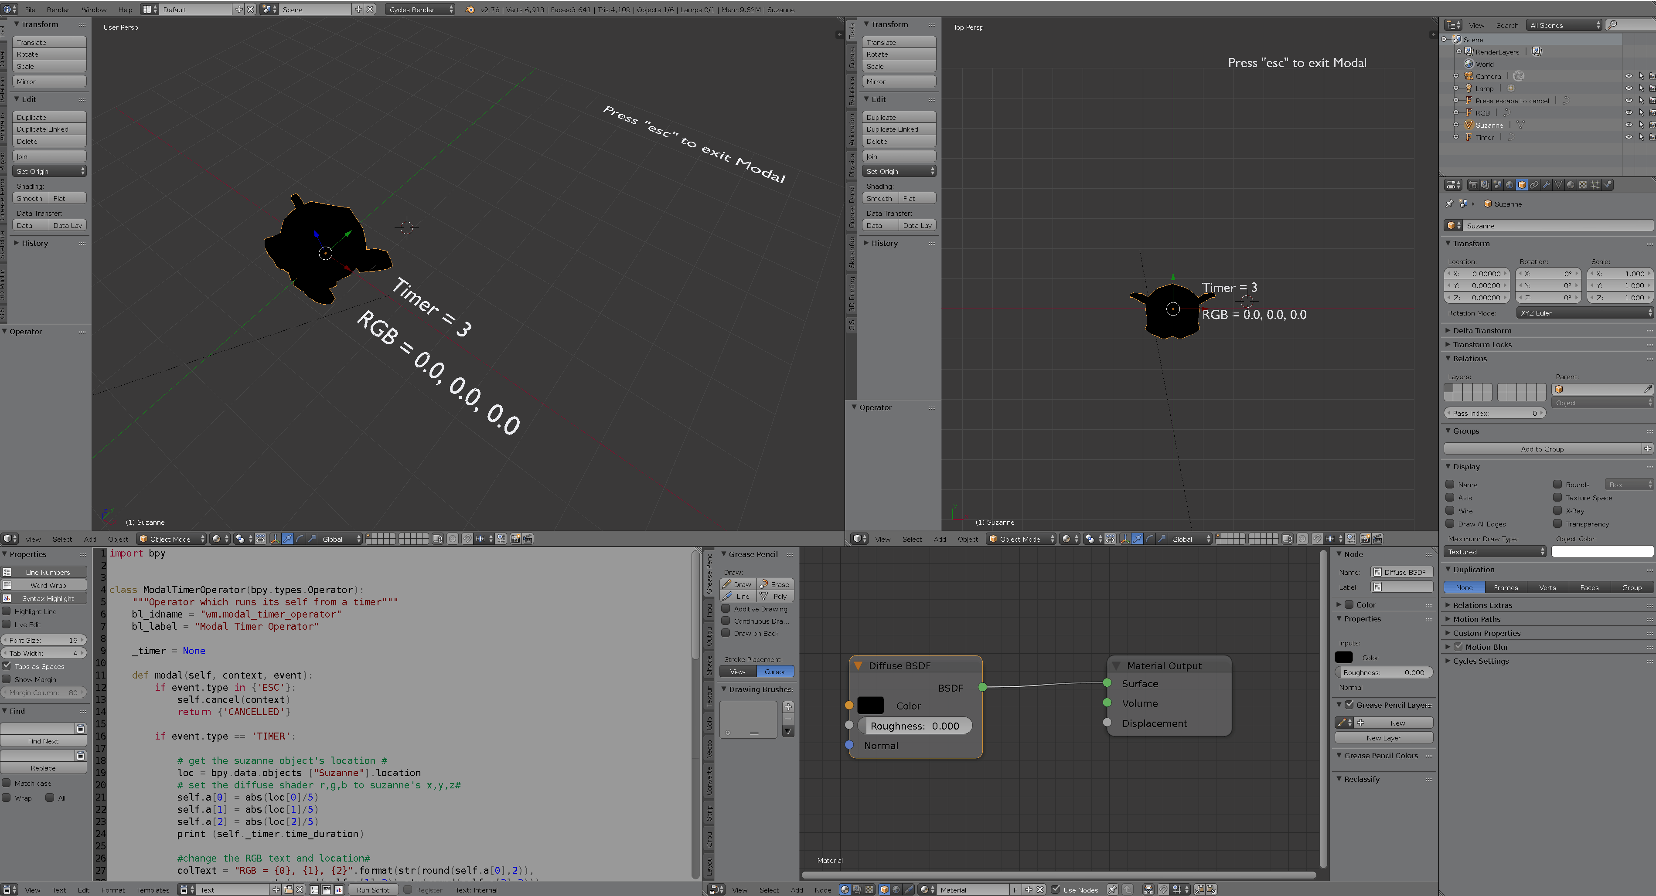The width and height of the screenshot is (1656, 896).
Task: Open the Material properties tab
Action: click(x=1571, y=185)
